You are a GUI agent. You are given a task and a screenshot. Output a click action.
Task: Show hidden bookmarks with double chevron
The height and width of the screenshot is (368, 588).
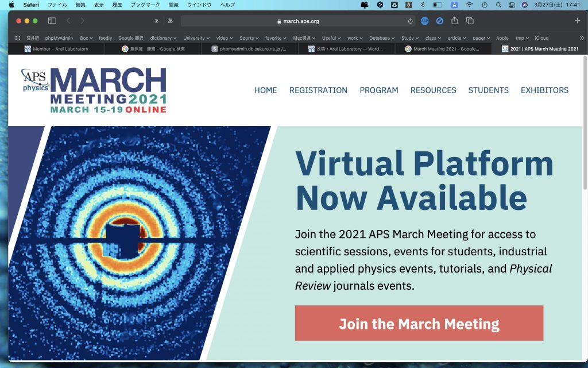[582, 38]
